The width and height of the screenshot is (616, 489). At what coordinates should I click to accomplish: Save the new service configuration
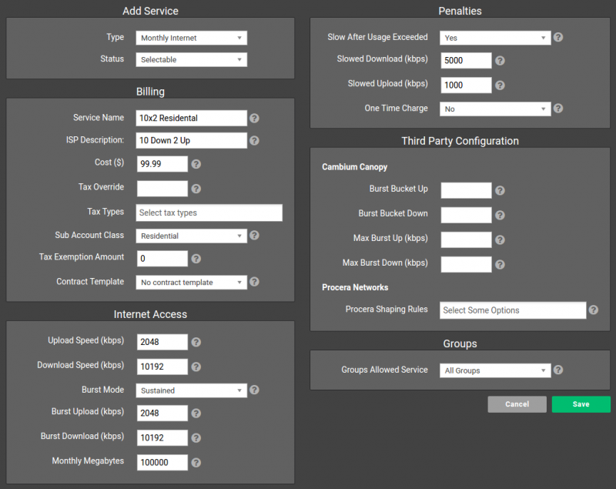[x=581, y=404]
